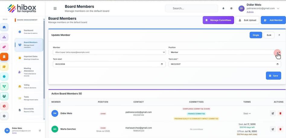Click the Term start date field
The image size is (286, 138).
point(109,64)
